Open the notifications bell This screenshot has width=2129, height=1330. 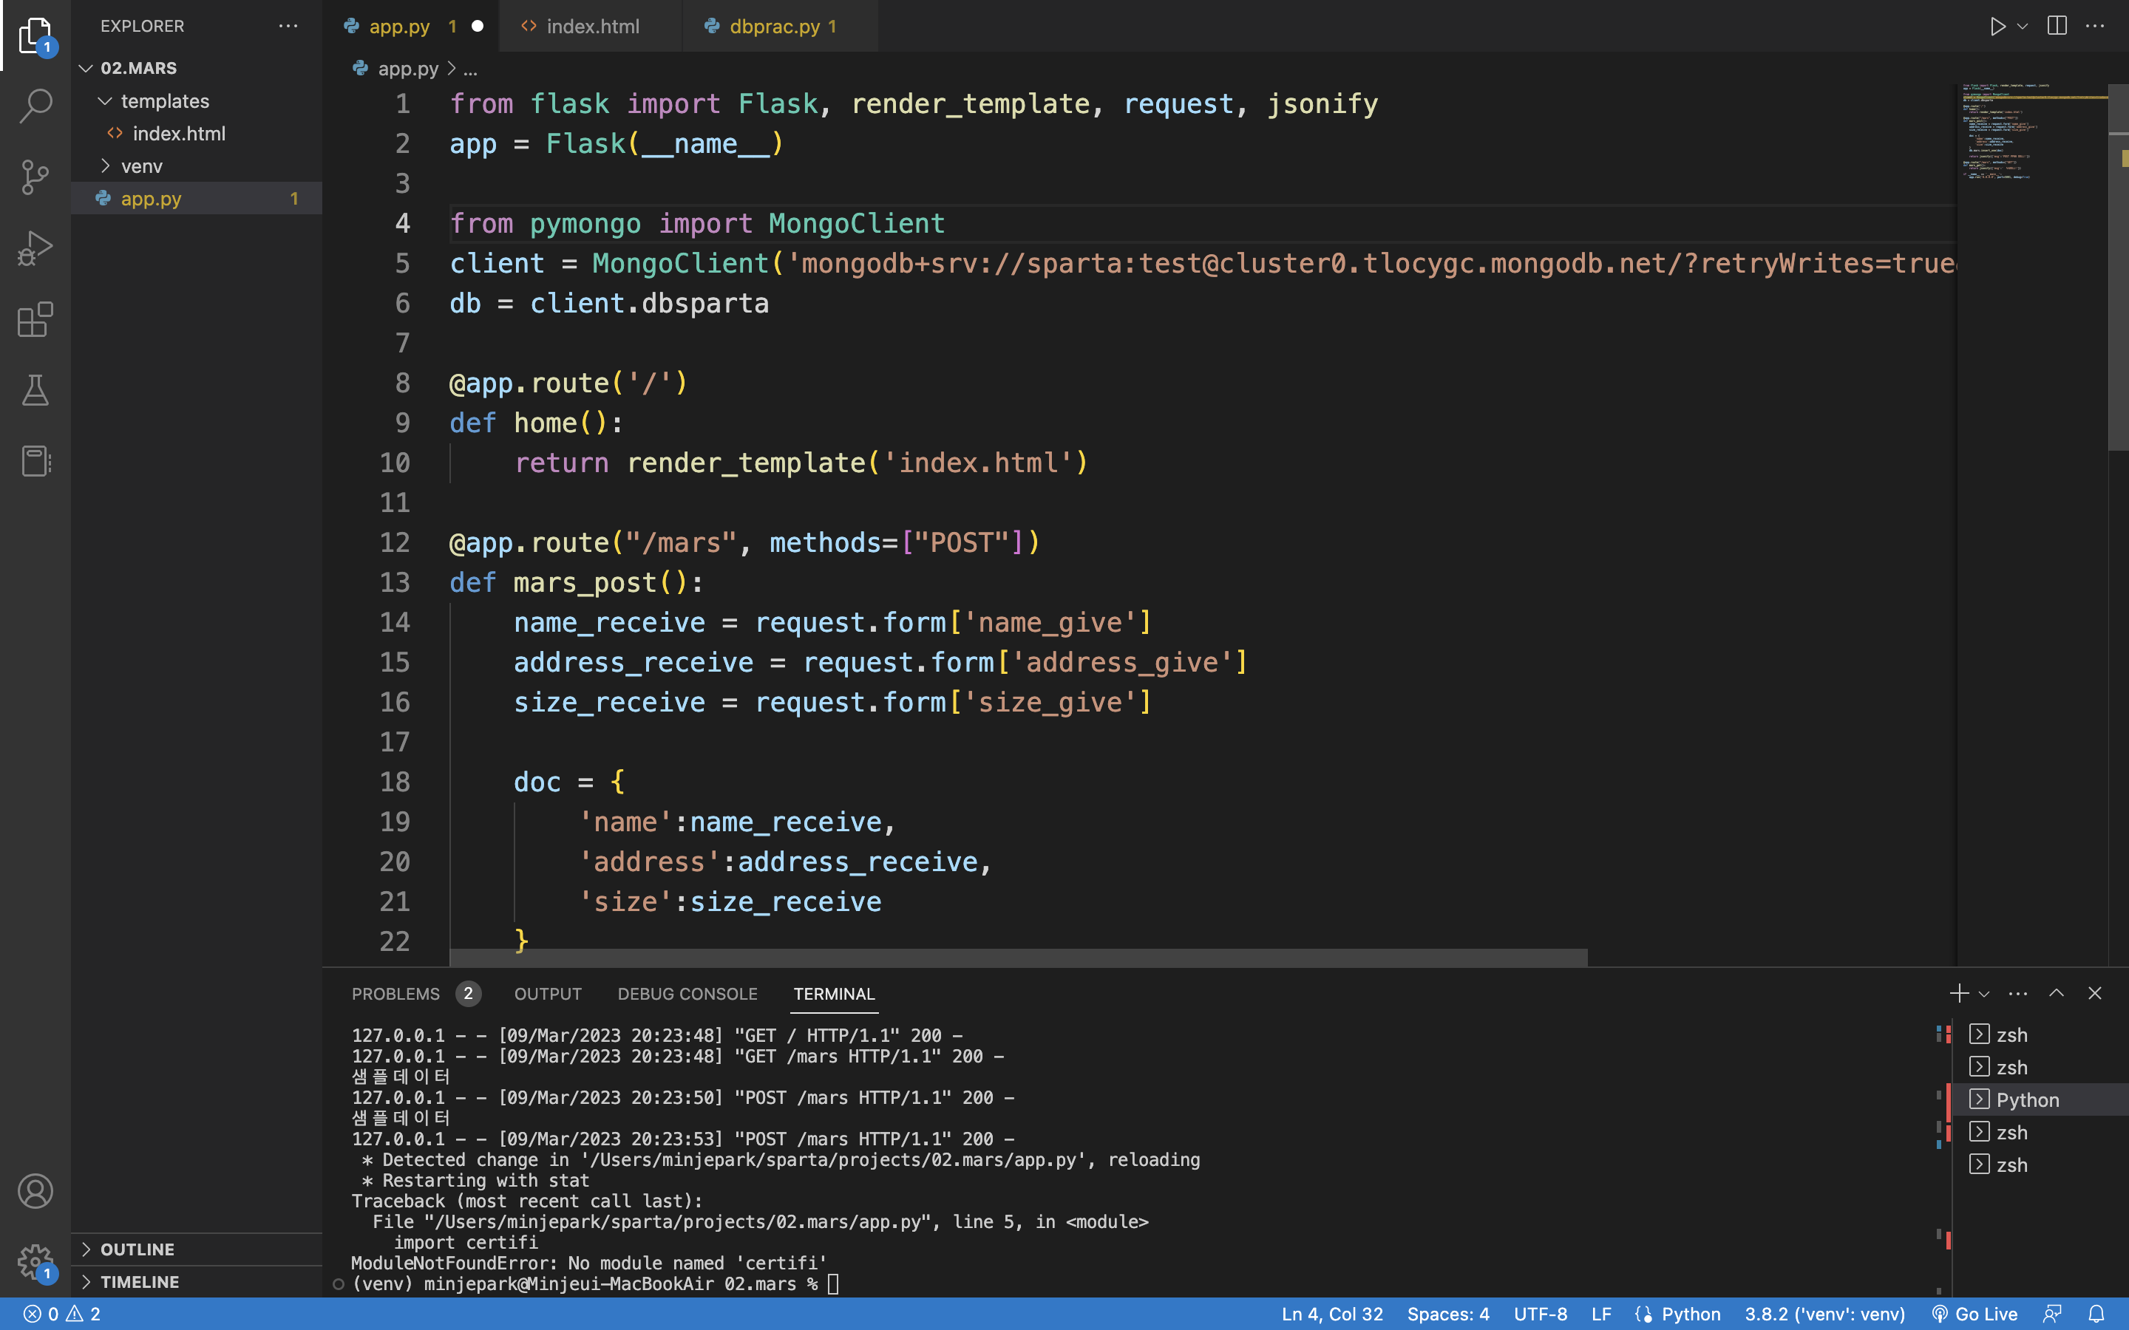tap(2096, 1314)
